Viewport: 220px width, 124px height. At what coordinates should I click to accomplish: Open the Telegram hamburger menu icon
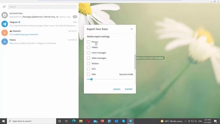click(x=4, y=7)
